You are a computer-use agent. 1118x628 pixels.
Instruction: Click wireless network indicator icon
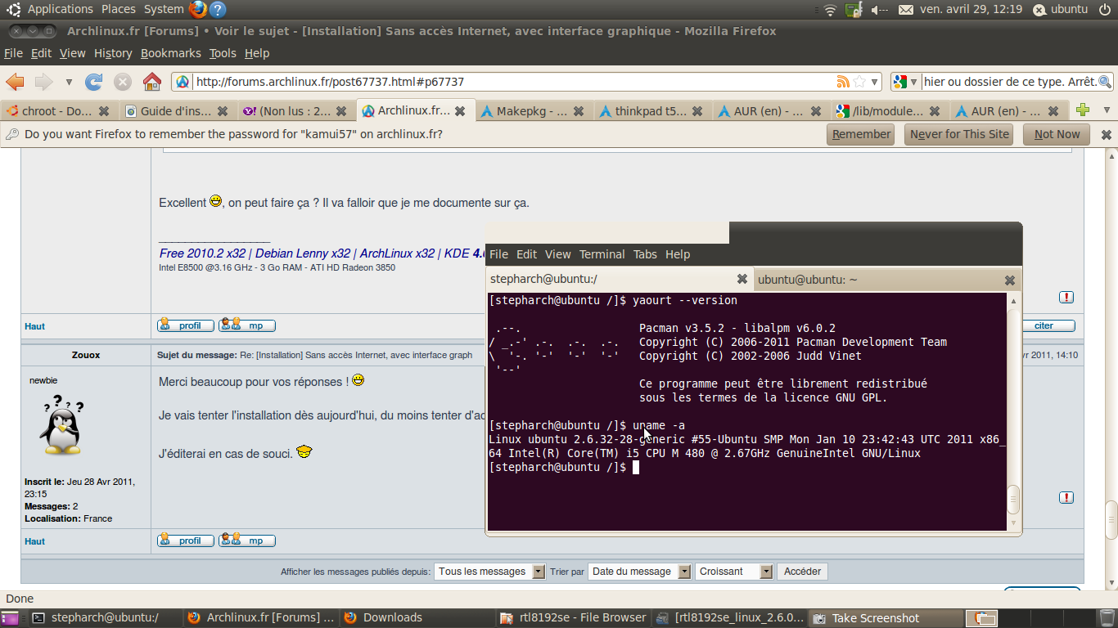[x=831, y=10]
